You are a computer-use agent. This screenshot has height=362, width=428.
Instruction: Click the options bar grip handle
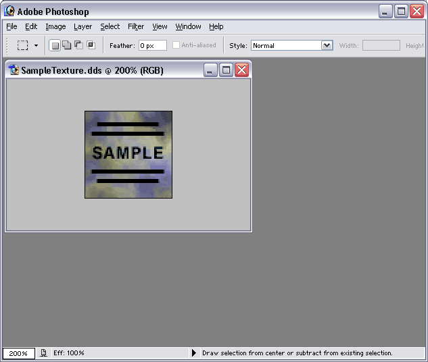tap(7, 45)
